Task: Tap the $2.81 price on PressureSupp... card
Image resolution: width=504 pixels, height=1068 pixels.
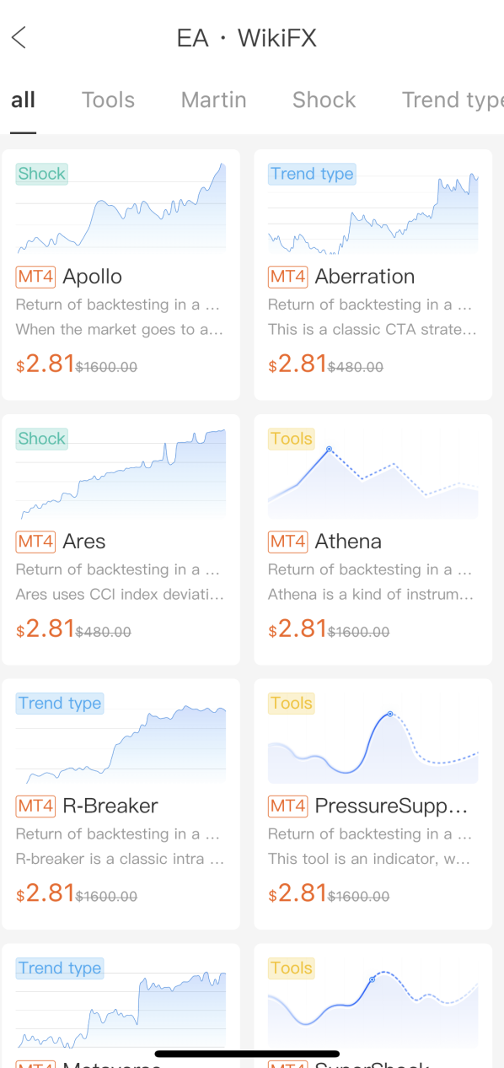Action: tap(298, 893)
